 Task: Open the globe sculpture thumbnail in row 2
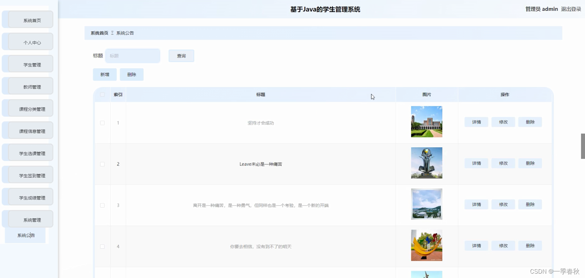pos(427,163)
